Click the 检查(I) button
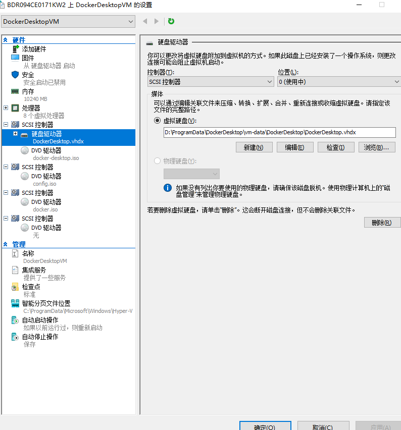This screenshot has width=401, height=430. tap(336, 147)
